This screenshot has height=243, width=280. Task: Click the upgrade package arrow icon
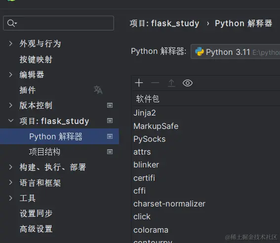click(171, 83)
